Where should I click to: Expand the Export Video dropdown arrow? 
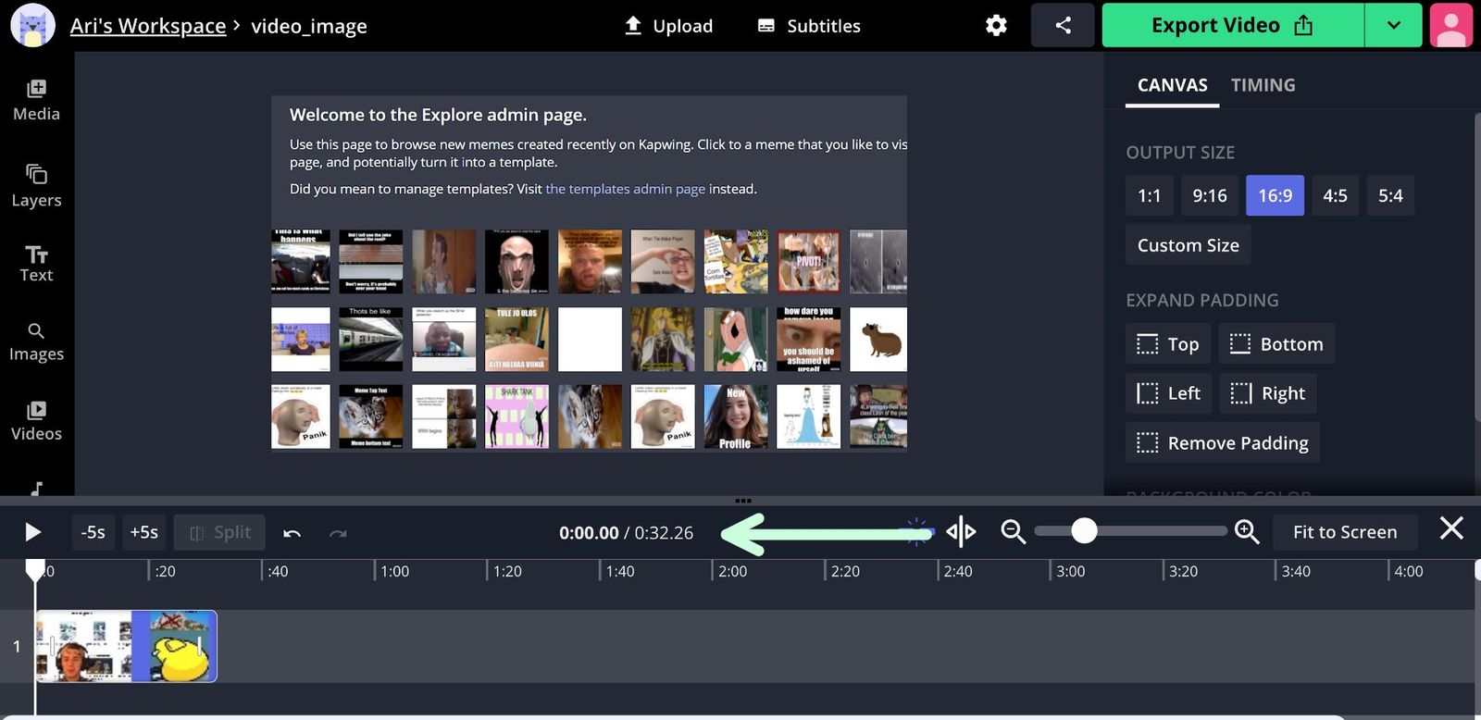[x=1393, y=26]
